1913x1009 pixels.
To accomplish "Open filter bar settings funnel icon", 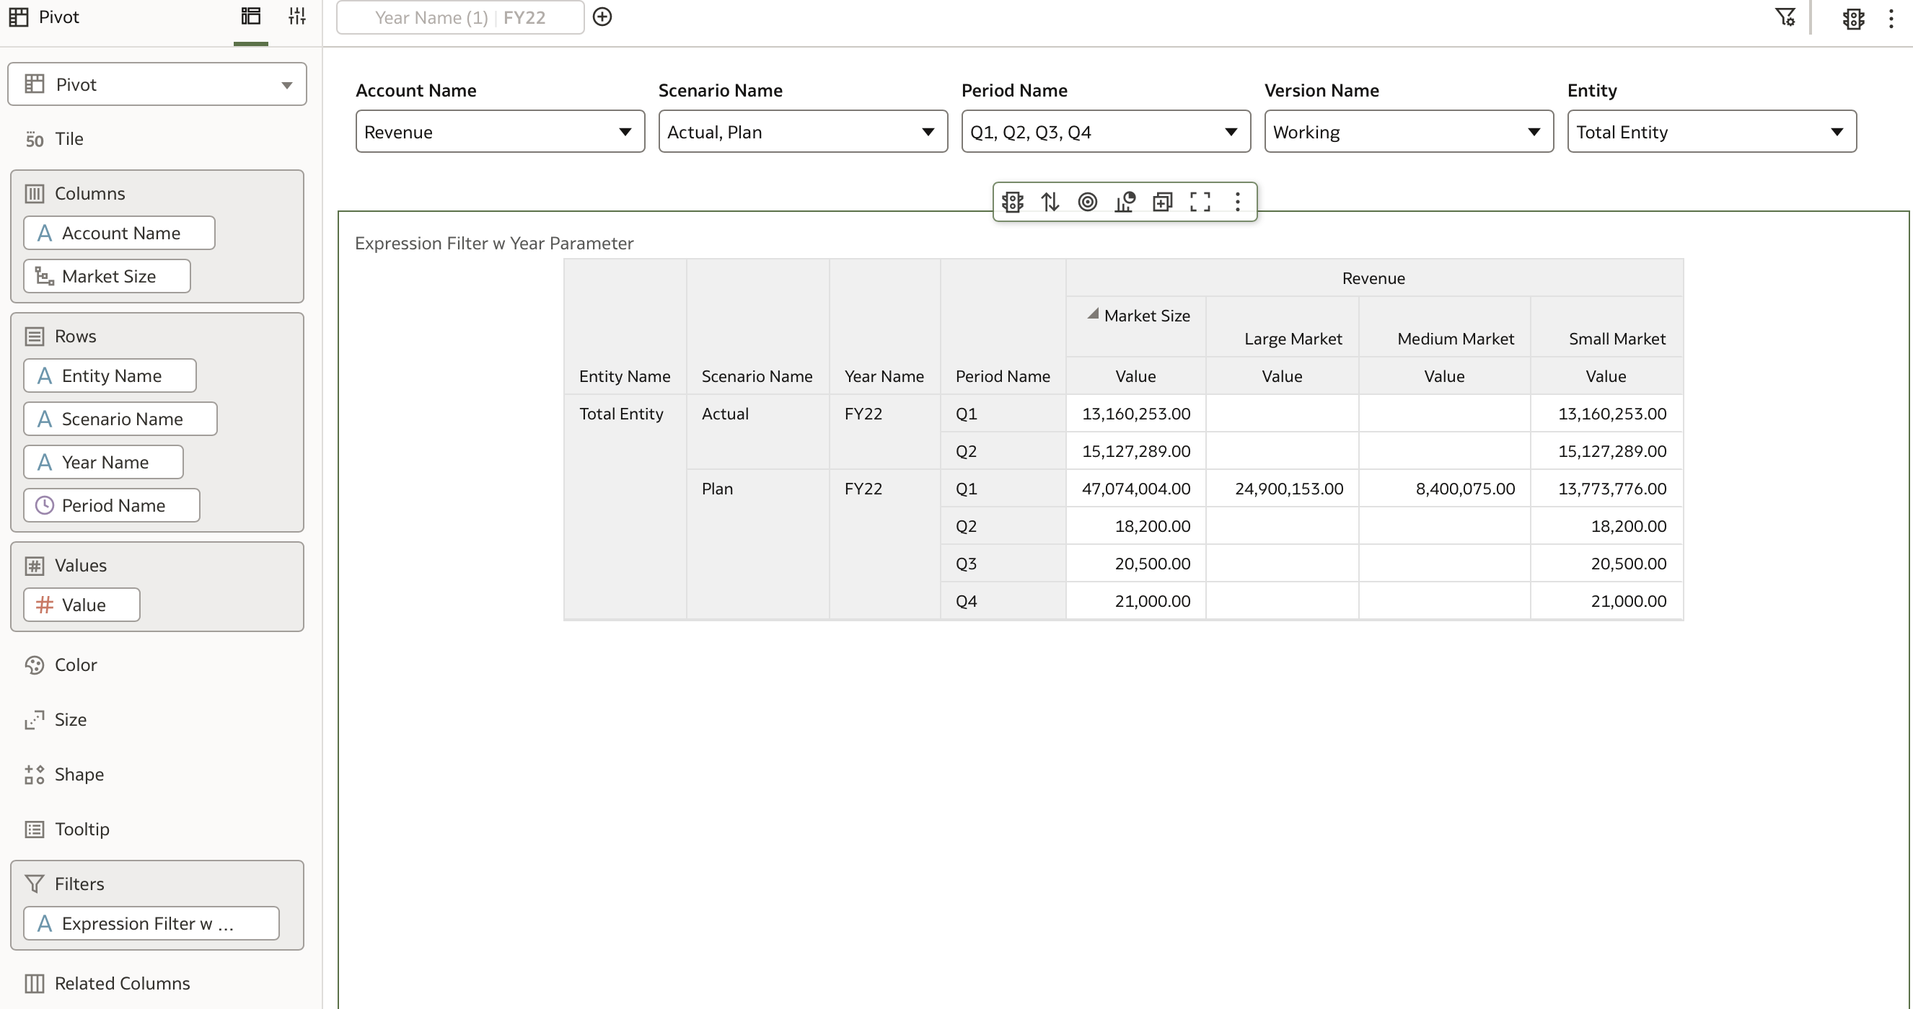I will (1785, 17).
